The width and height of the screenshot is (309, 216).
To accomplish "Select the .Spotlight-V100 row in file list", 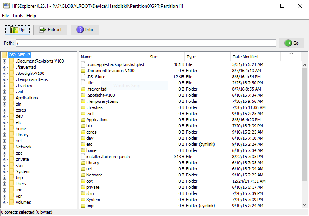I will coord(191,95).
